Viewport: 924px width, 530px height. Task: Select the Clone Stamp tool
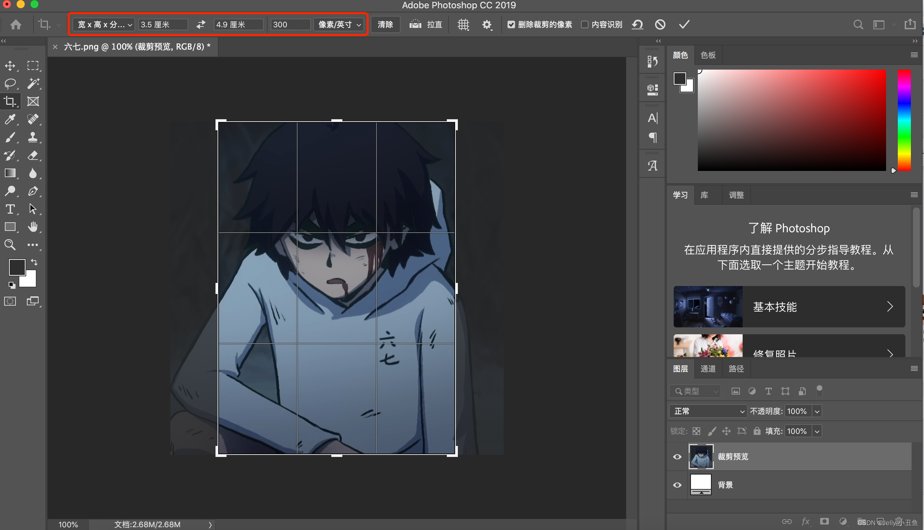(33, 137)
